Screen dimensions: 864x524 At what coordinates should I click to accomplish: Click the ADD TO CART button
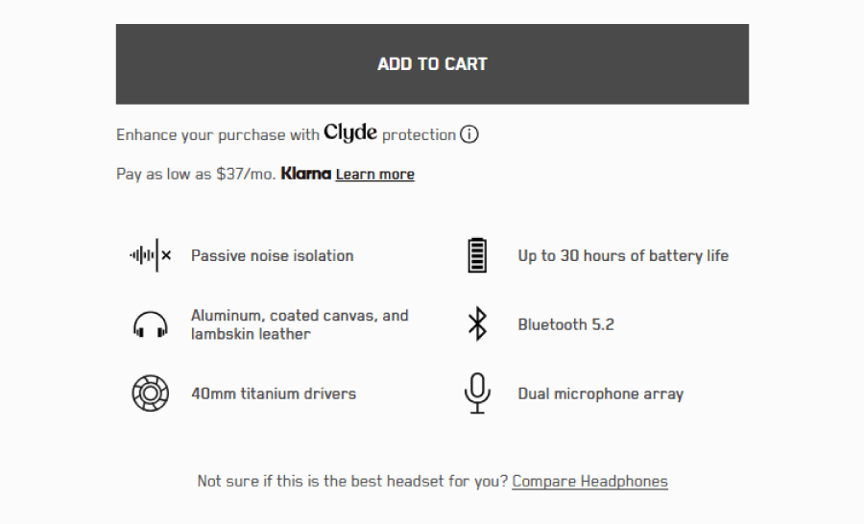(432, 64)
